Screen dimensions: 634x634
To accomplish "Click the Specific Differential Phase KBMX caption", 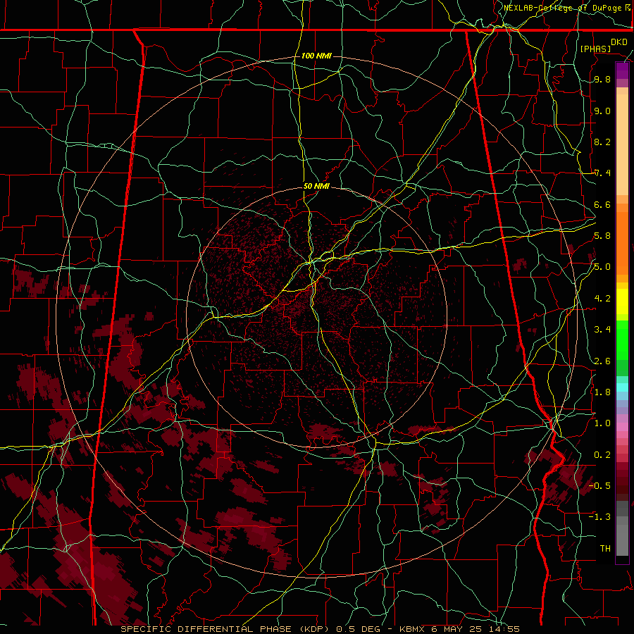I will [x=320, y=629].
